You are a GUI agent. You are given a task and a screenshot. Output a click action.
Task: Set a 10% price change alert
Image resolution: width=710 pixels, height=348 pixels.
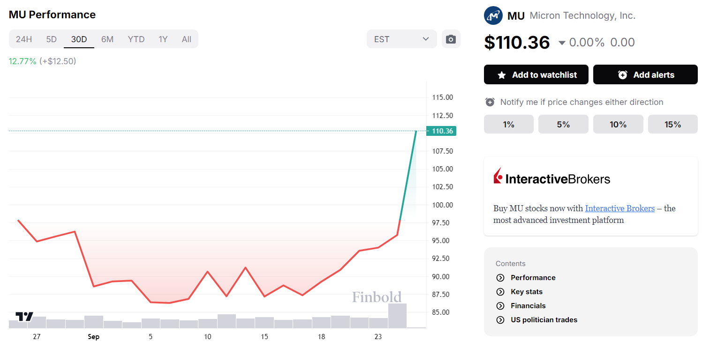pos(618,124)
